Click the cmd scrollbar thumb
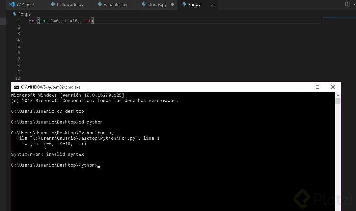This screenshot has height=211, width=356. click(338, 101)
